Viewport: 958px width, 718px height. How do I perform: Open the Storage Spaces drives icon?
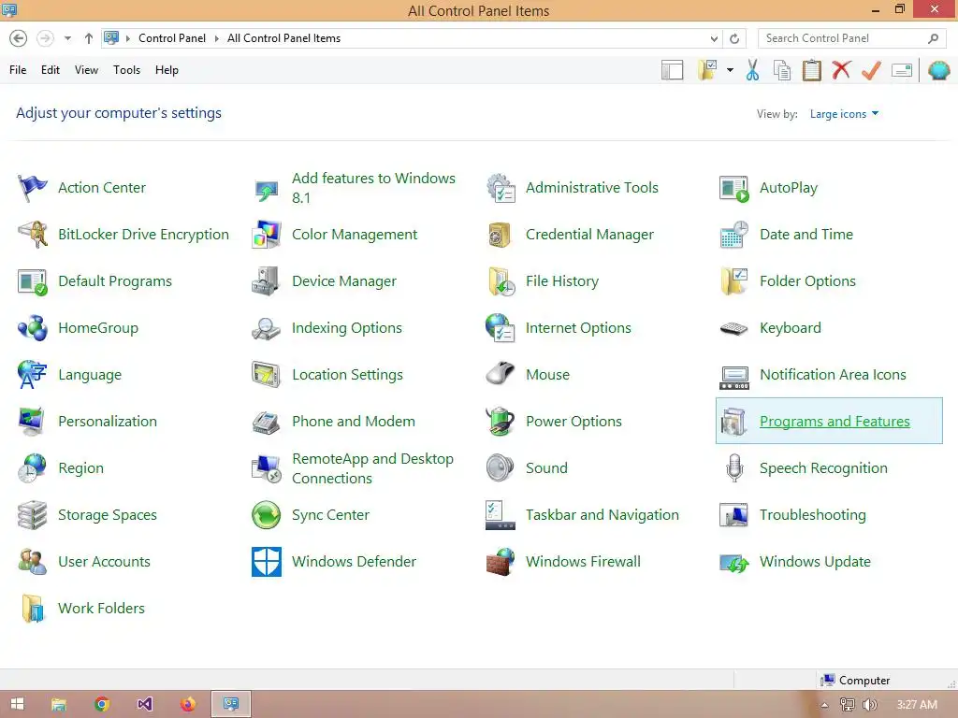click(x=33, y=515)
